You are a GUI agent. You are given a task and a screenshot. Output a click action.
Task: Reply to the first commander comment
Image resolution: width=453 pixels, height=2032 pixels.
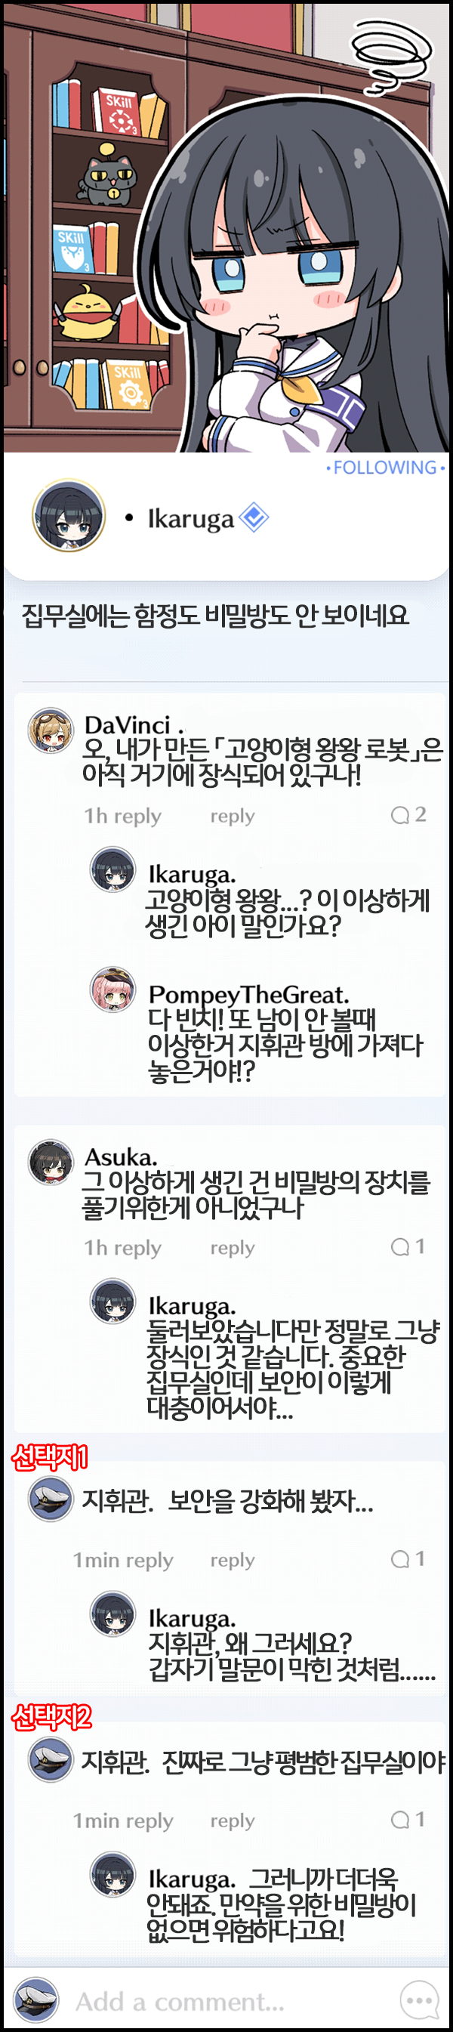click(x=233, y=1559)
